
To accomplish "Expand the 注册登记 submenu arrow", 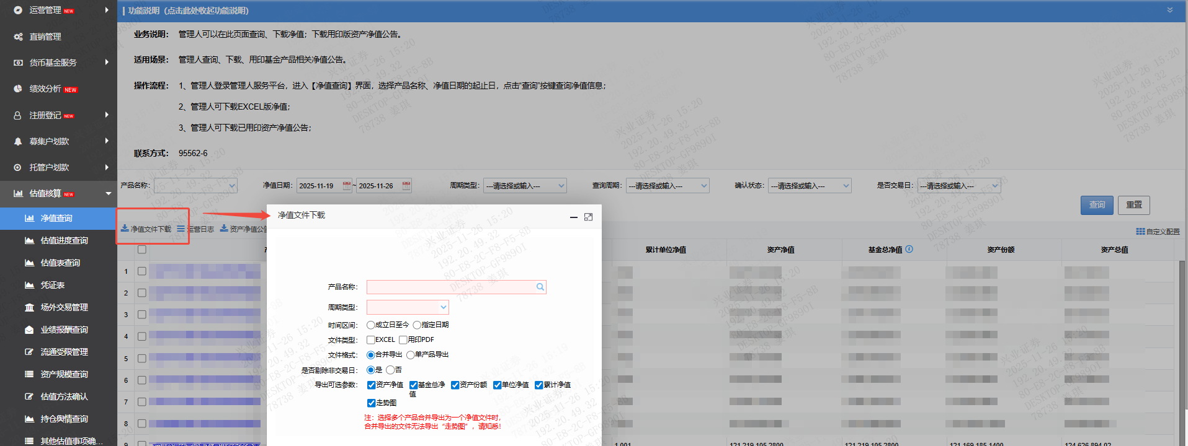I will [x=107, y=115].
